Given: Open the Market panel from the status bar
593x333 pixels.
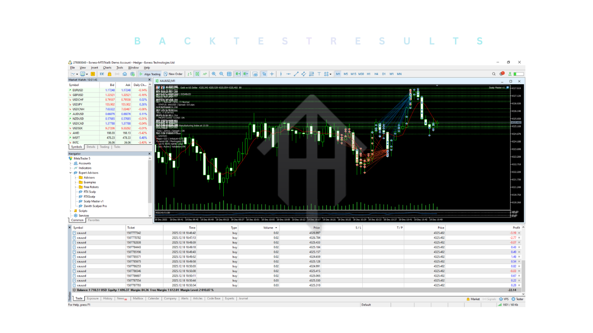Looking at the screenshot, I should point(474,299).
